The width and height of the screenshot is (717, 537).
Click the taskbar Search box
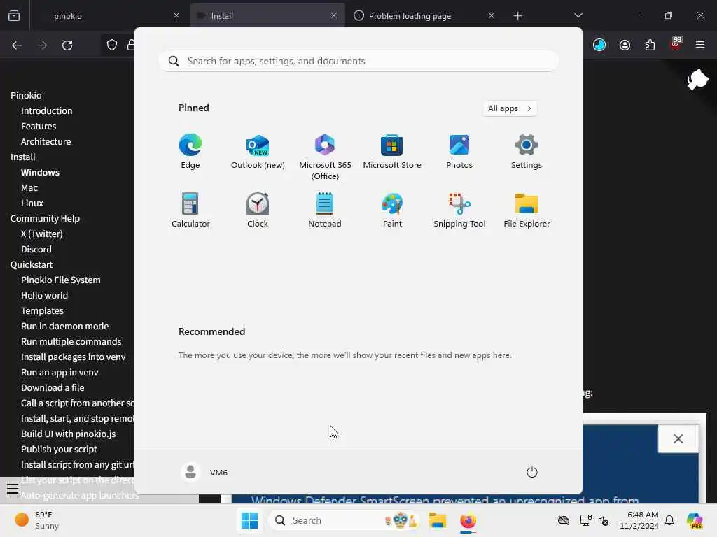pyautogui.click(x=344, y=520)
